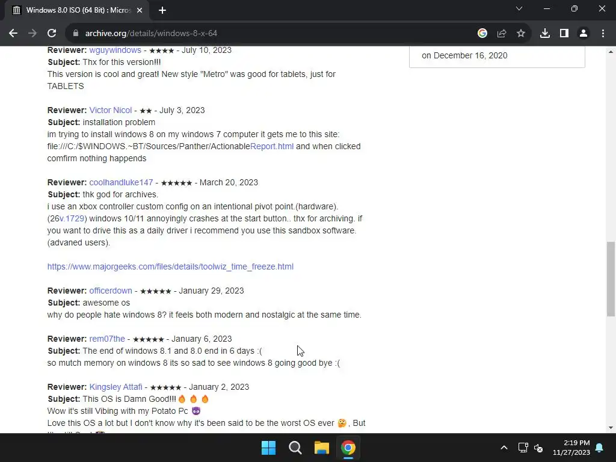Image resolution: width=616 pixels, height=462 pixels.
Task: Click 'installation problem' subject text
Action: point(119,123)
